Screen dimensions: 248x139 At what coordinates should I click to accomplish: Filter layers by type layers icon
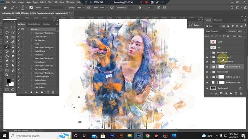[232, 26]
